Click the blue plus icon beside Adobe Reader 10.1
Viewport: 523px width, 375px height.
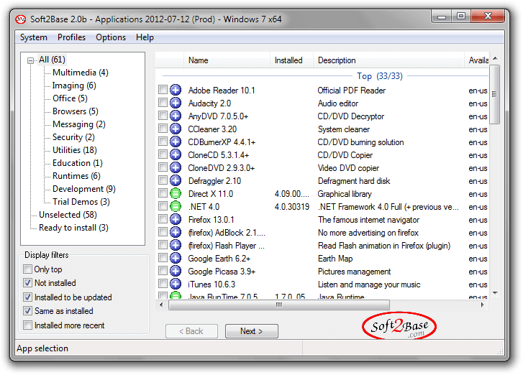[176, 91]
